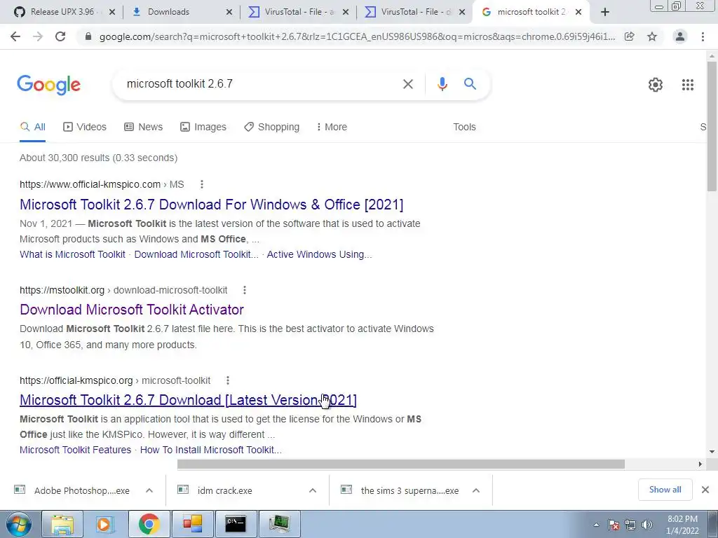Screen dimensions: 718x538
Task: Expand options for idm crack.exe download
Action: (313, 490)
